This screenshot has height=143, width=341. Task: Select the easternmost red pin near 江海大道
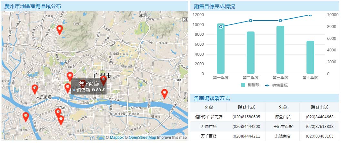pos(165,94)
